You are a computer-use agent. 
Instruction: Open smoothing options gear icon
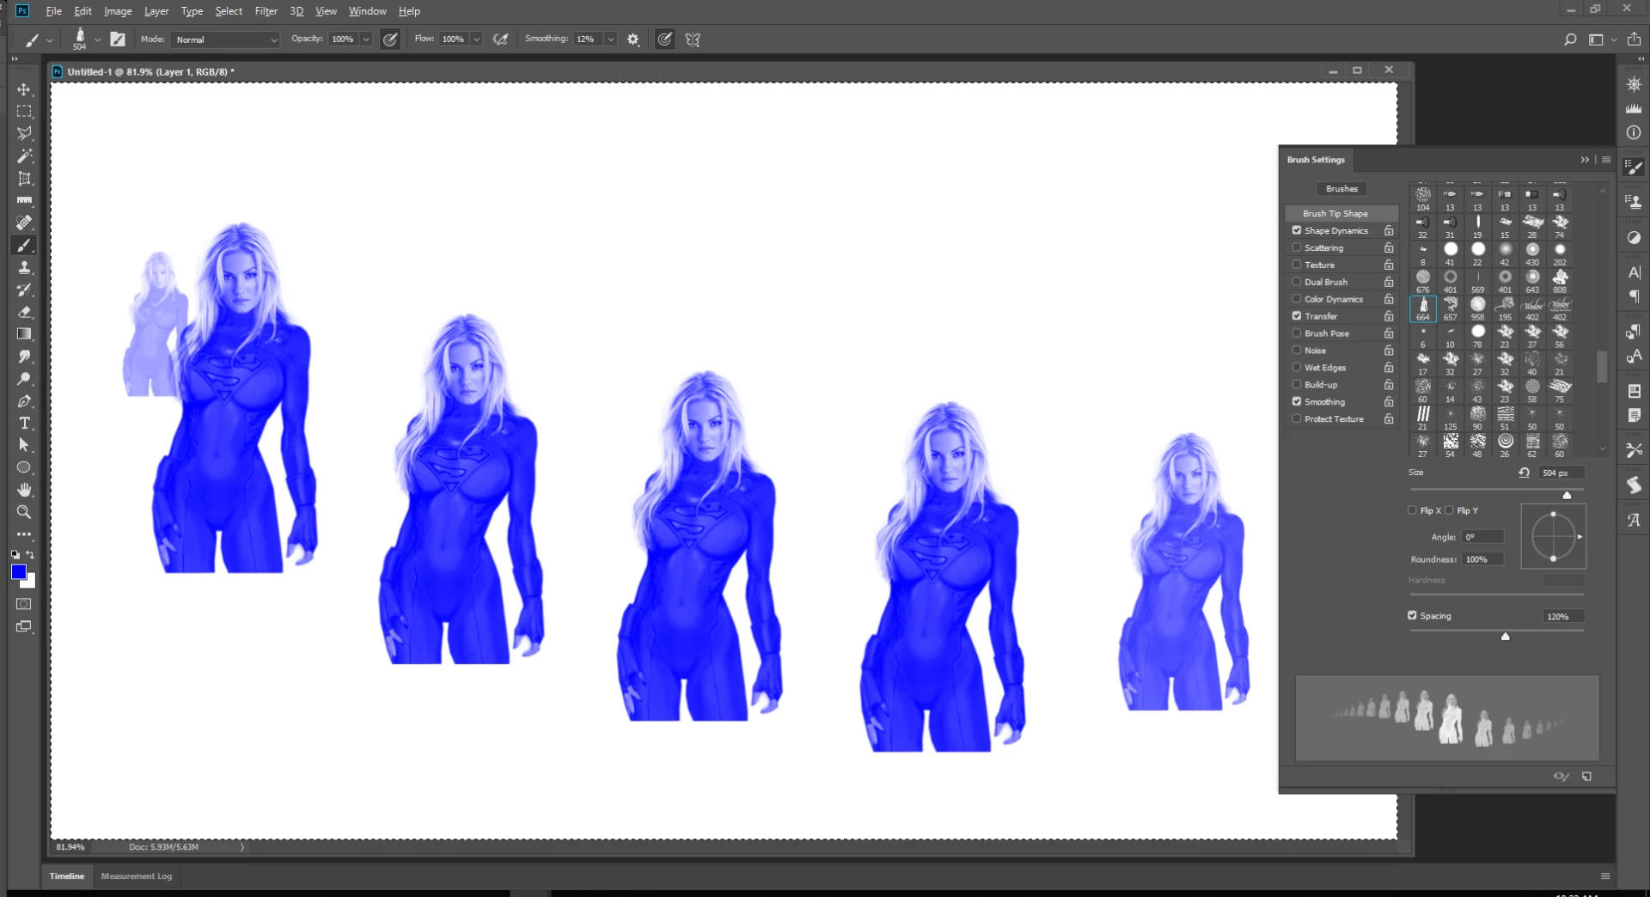pyautogui.click(x=633, y=40)
